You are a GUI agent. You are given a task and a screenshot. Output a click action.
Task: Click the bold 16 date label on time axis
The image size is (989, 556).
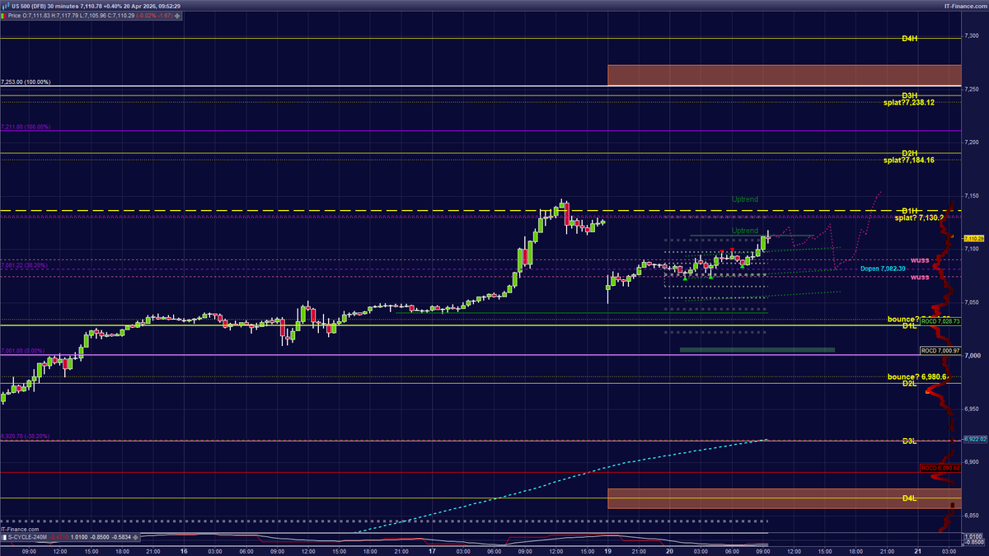click(185, 549)
